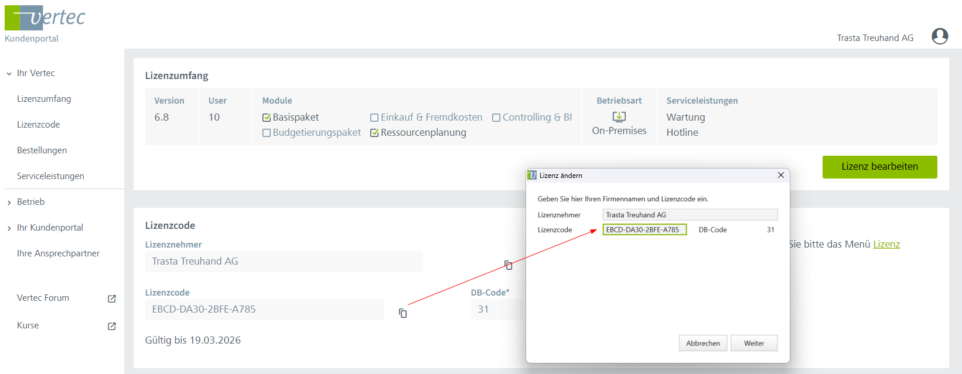962x374 pixels.
Task: Check the Controlling & BI checkbox
Action: pos(496,118)
